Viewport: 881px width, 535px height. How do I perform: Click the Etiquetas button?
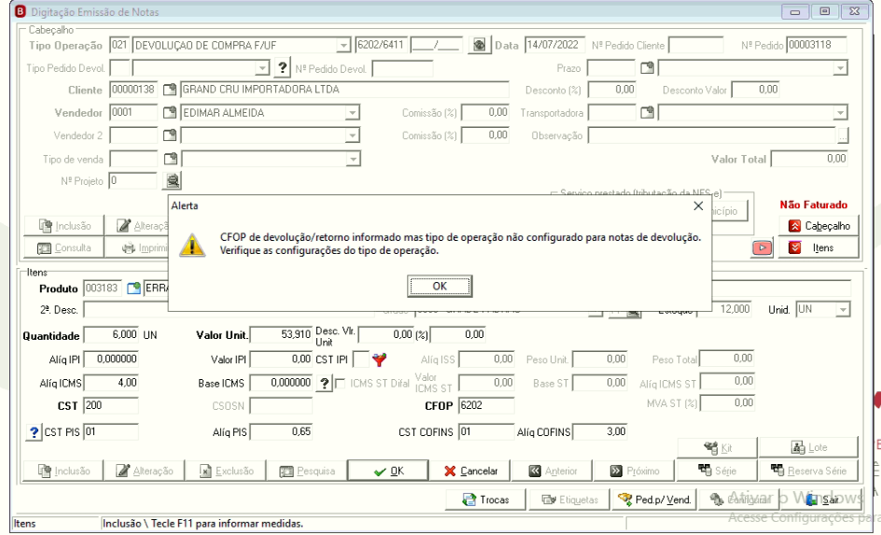click(x=567, y=500)
